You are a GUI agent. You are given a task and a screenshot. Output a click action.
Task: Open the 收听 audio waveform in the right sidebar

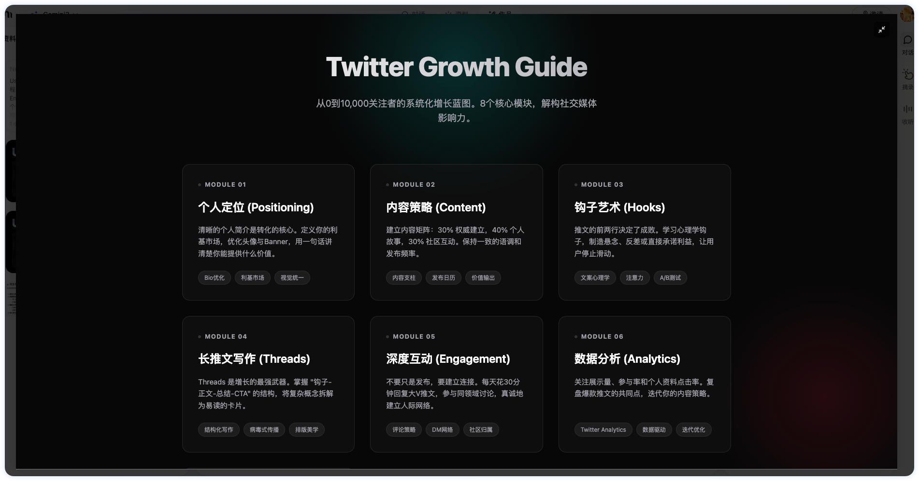click(x=908, y=114)
